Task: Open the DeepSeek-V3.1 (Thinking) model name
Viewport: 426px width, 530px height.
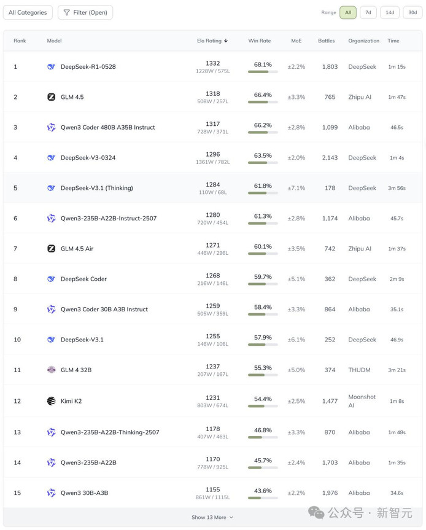Action: [96, 188]
